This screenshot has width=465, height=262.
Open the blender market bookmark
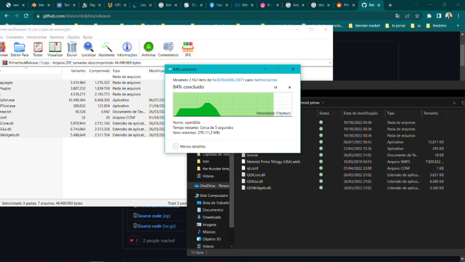364,26
